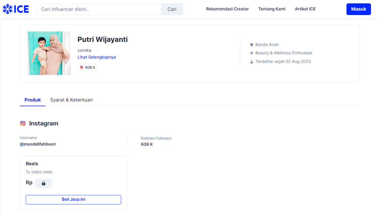The image size is (378, 215).
Task: Click the Reels product card title
Action: coord(32,164)
